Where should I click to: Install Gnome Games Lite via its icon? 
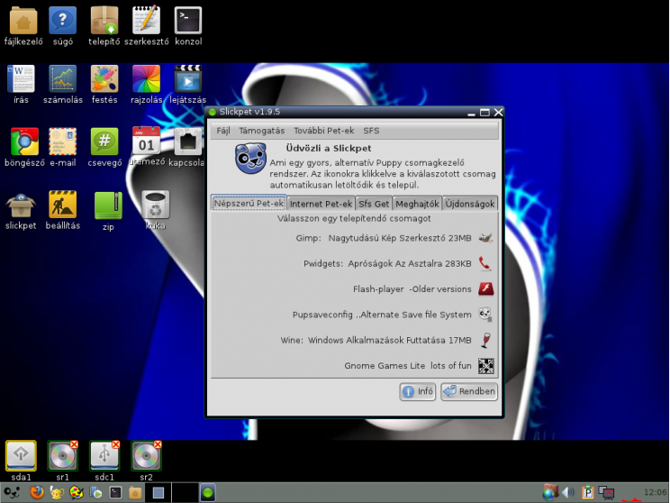pos(485,366)
